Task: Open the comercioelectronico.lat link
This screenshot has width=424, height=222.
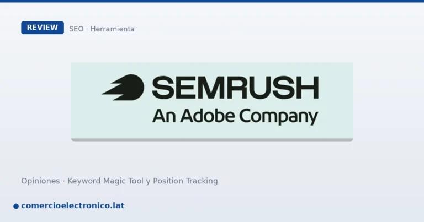Action: (x=73, y=205)
